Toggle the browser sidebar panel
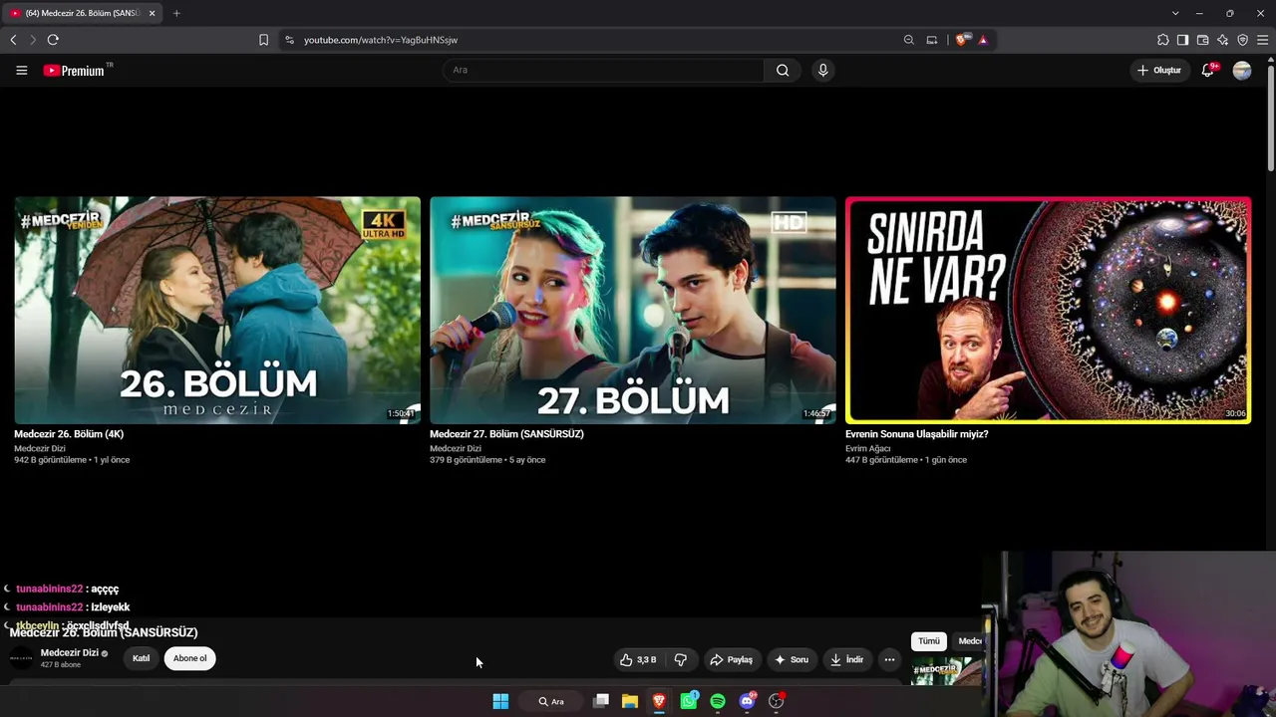 point(1182,40)
